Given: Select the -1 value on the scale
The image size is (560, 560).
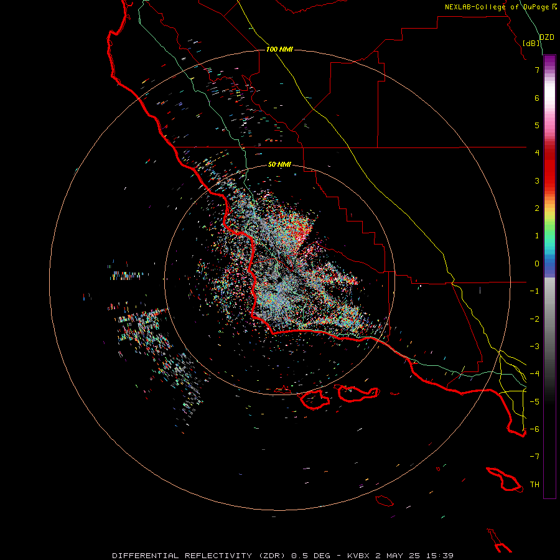Looking at the screenshot, I should pos(534,291).
